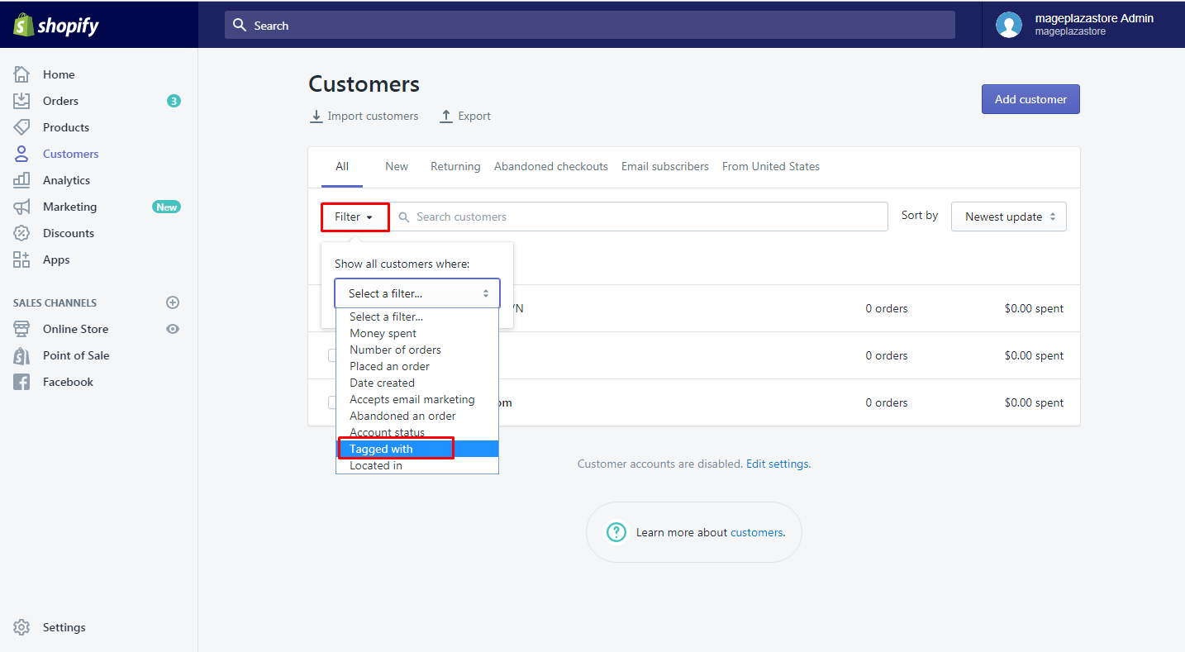Screen dimensions: 1185x652
Task: Choose Money spent filter option
Action: pyautogui.click(x=417, y=333)
